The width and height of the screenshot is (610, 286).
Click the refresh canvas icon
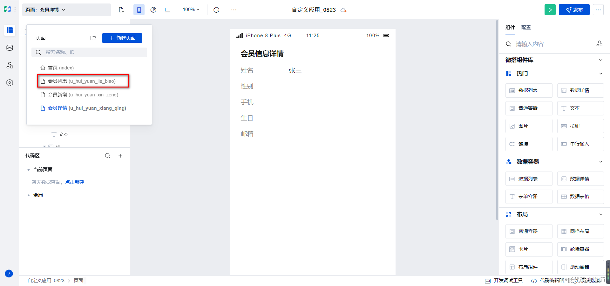click(216, 10)
